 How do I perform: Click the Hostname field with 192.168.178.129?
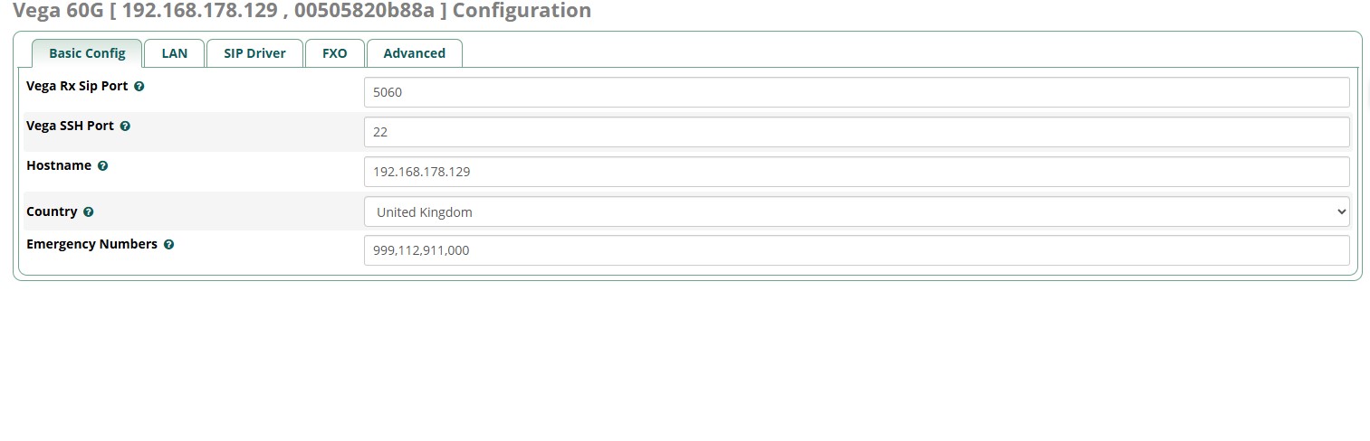pyautogui.click(x=857, y=172)
